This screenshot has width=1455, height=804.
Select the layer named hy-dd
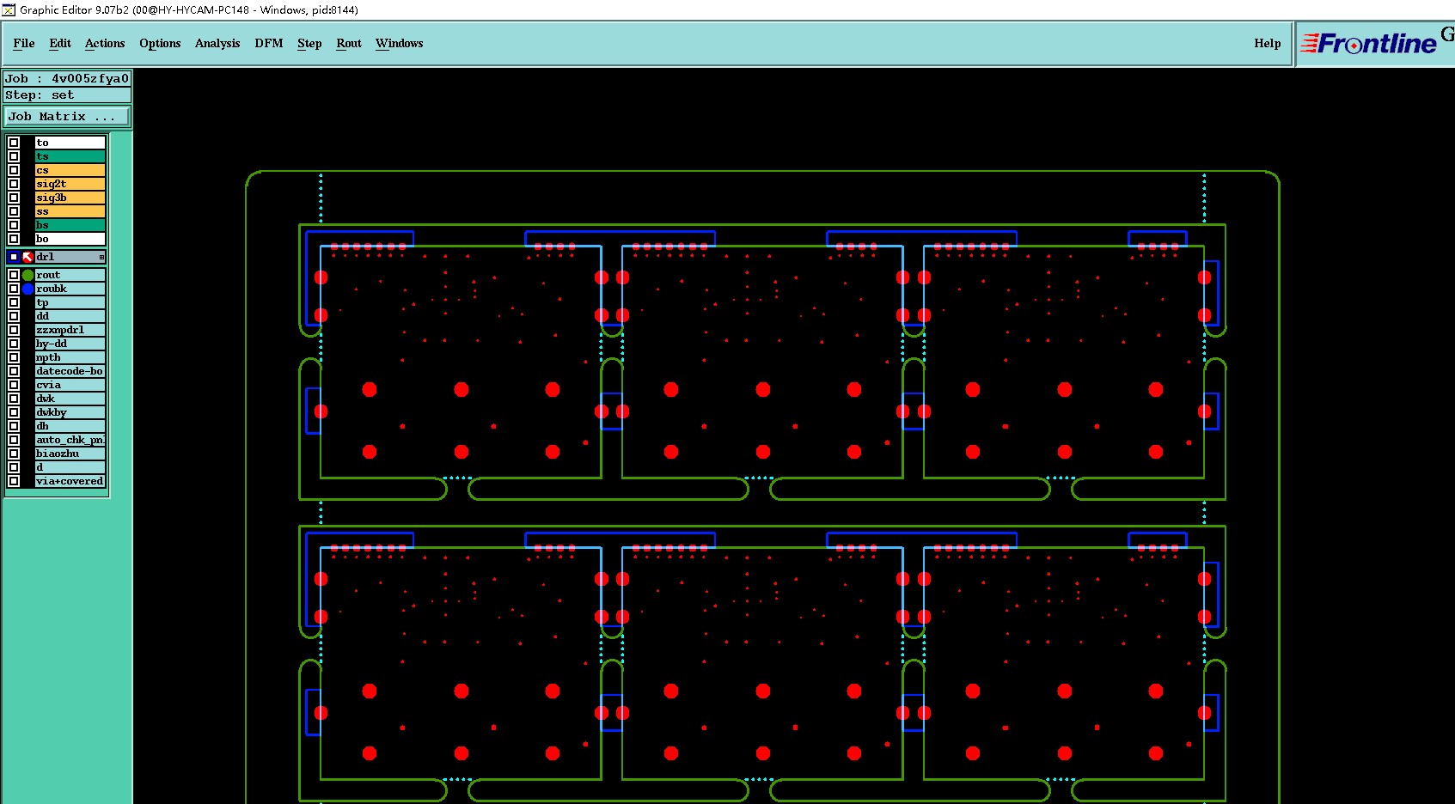[x=70, y=344]
